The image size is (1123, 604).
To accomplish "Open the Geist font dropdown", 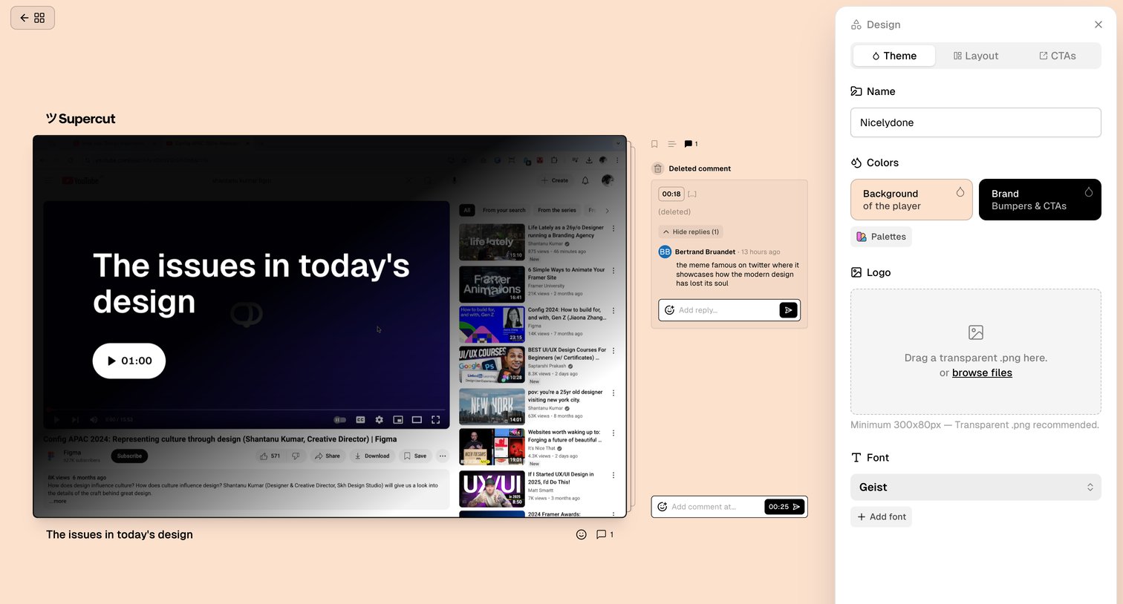I will point(975,488).
